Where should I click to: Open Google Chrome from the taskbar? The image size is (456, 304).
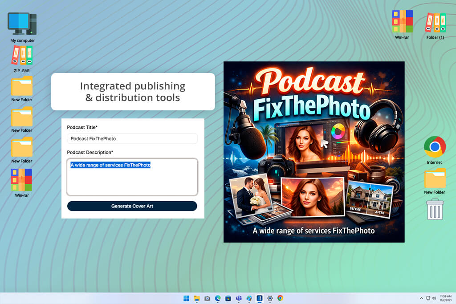click(281, 298)
